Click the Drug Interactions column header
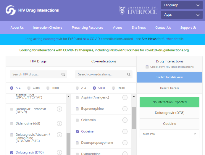The width and height of the screenshot is (205, 155). [170, 61]
